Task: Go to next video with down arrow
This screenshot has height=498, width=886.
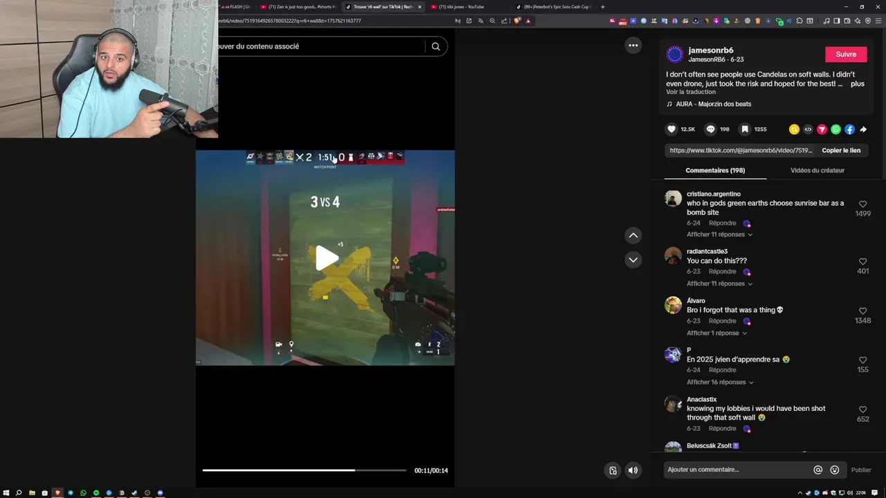Action: [633, 260]
